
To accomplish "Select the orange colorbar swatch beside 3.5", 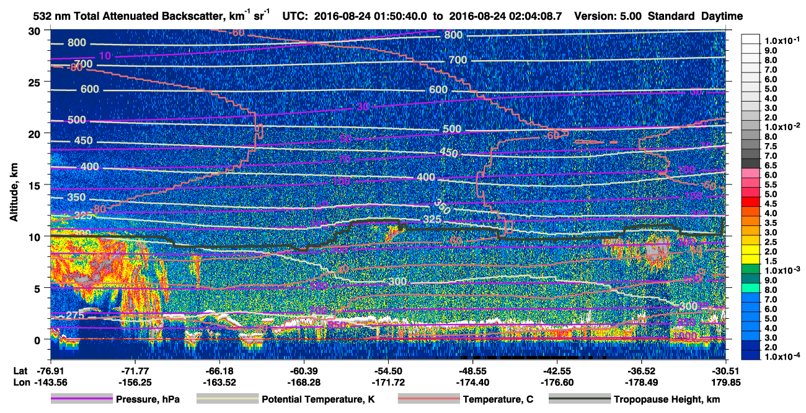I will (x=751, y=222).
